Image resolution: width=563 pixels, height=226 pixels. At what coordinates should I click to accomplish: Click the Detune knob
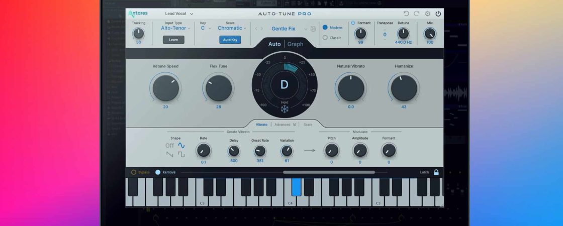click(403, 33)
